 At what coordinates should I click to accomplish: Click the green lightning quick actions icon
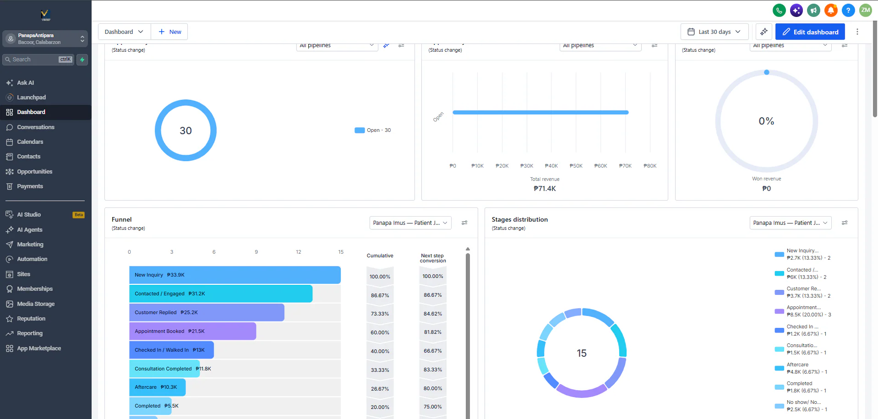point(82,60)
